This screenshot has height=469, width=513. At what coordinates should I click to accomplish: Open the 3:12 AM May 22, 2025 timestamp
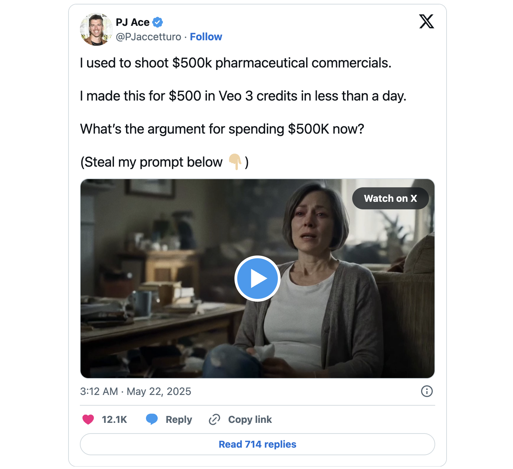point(135,392)
